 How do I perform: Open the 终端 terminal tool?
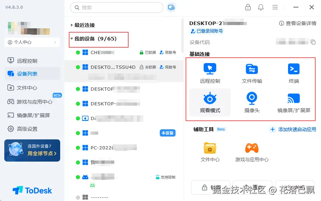tap(294, 73)
